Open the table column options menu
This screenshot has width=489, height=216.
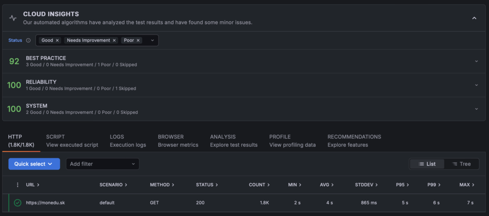[x=18, y=185]
